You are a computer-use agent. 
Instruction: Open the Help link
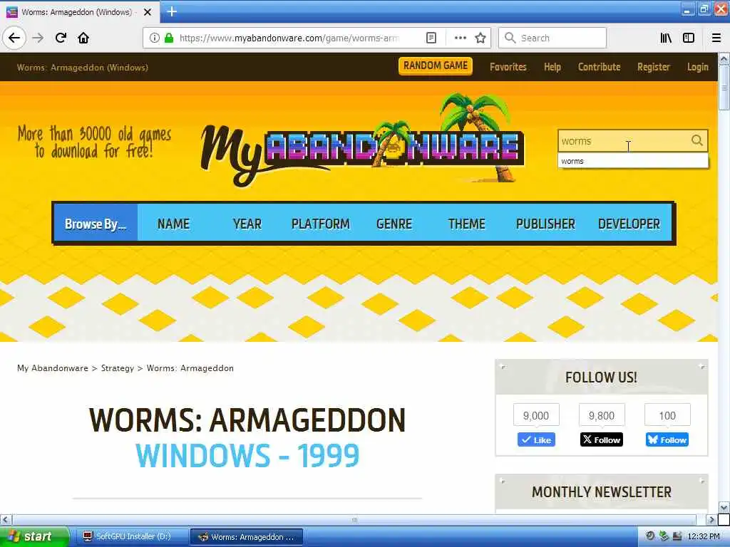[x=552, y=67]
